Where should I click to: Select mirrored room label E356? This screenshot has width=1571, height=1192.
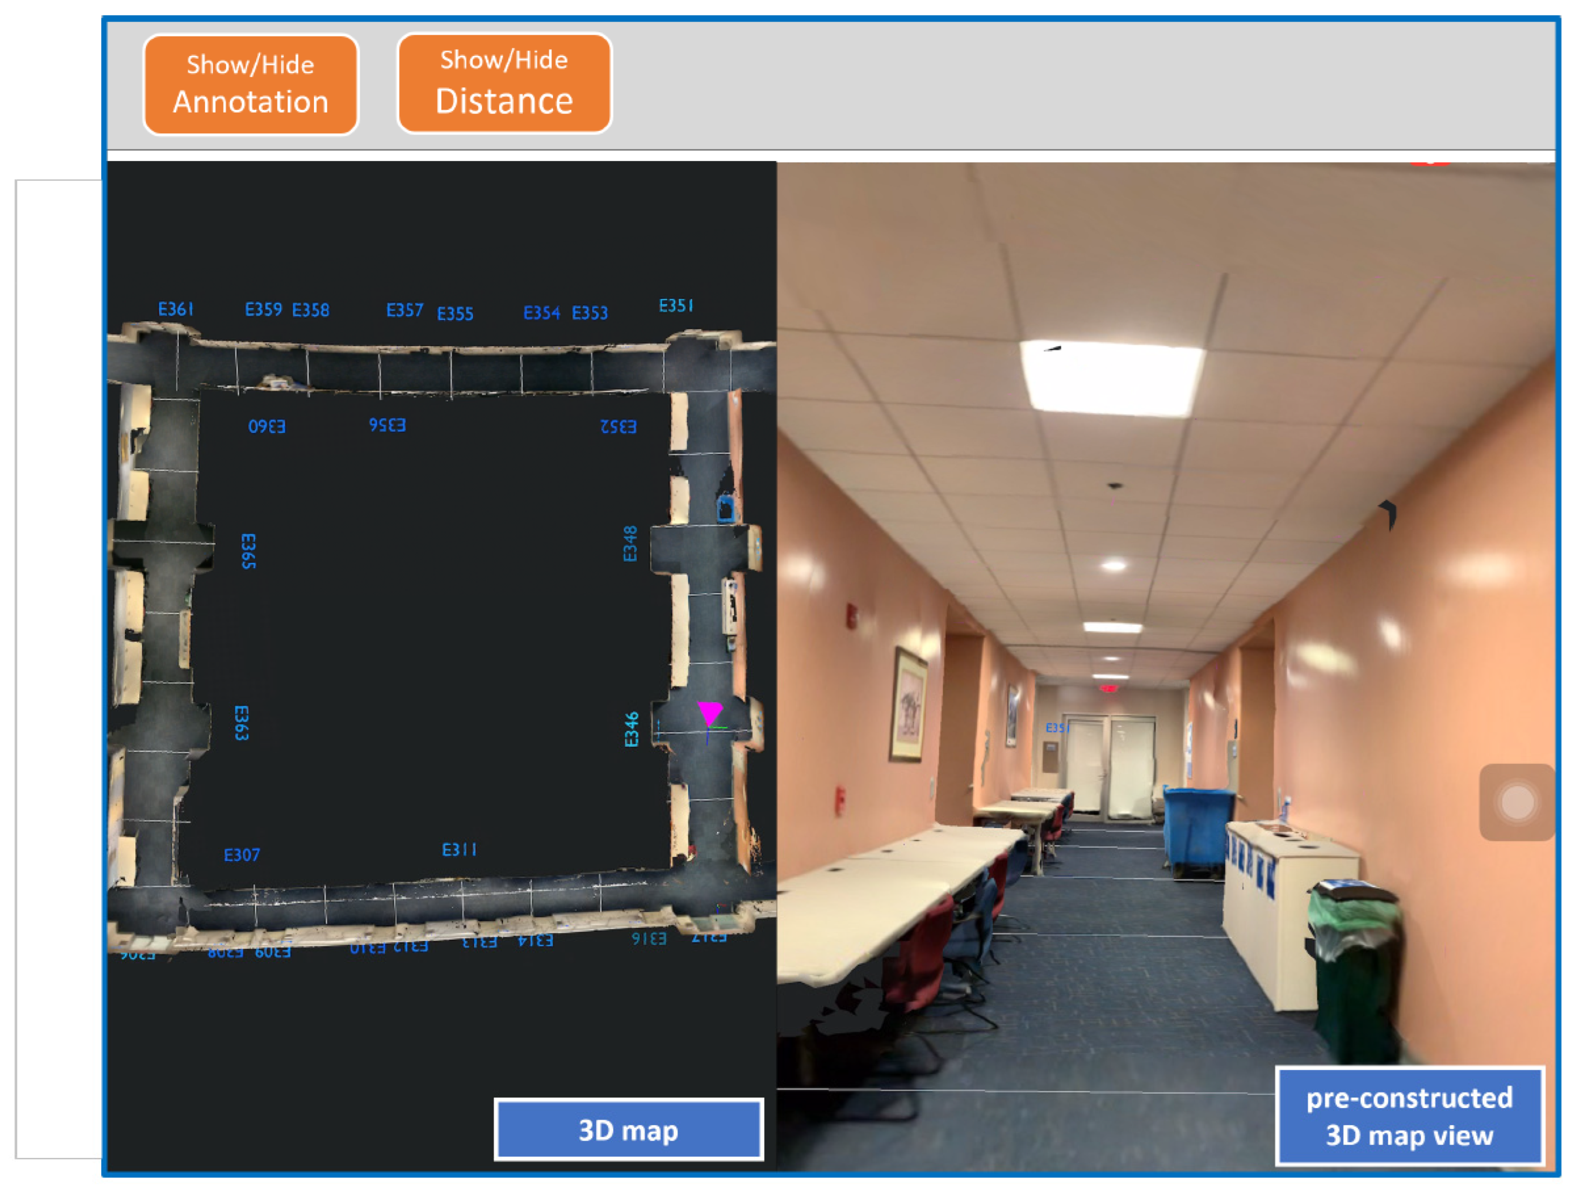tap(387, 425)
